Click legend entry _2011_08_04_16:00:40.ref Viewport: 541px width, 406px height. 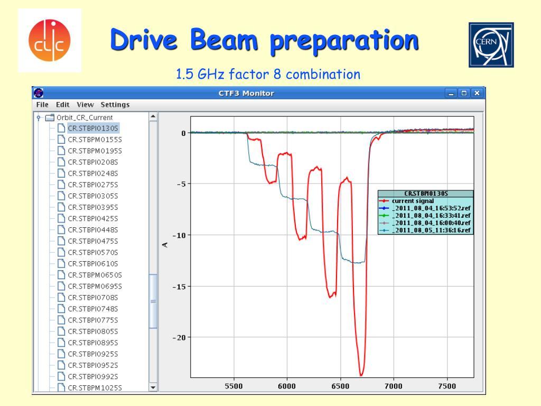point(425,223)
